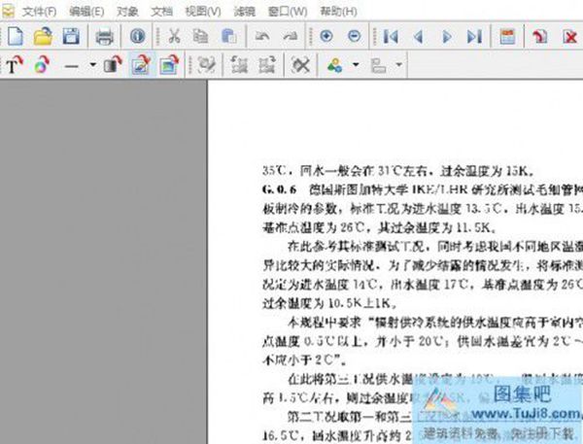Open the 文件(F) menu
This screenshot has width=583, height=444.
coord(40,12)
